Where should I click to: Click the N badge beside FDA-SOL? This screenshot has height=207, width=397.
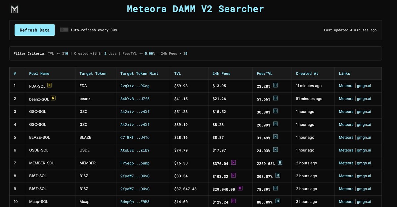[x=50, y=85]
